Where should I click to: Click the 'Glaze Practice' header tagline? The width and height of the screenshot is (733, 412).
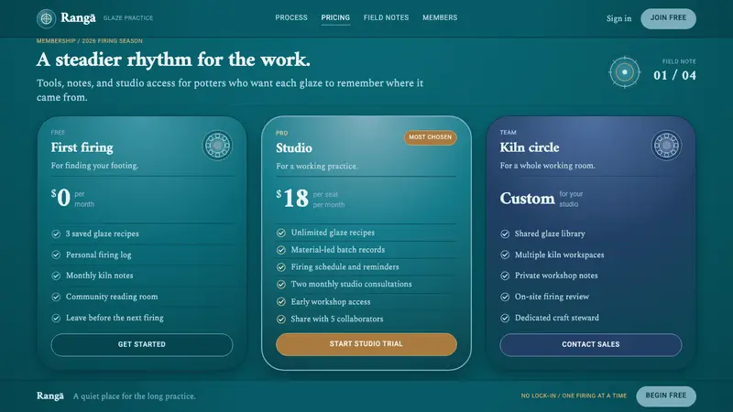tap(128, 18)
